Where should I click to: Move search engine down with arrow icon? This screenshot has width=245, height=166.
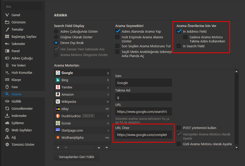click(107, 147)
